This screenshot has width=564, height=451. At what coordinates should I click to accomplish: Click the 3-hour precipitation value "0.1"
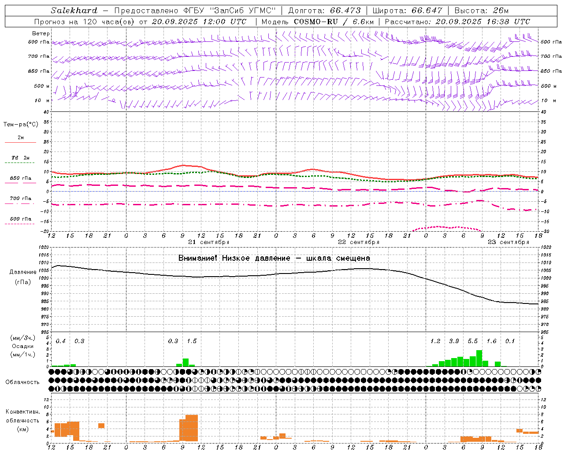[x=510, y=341]
